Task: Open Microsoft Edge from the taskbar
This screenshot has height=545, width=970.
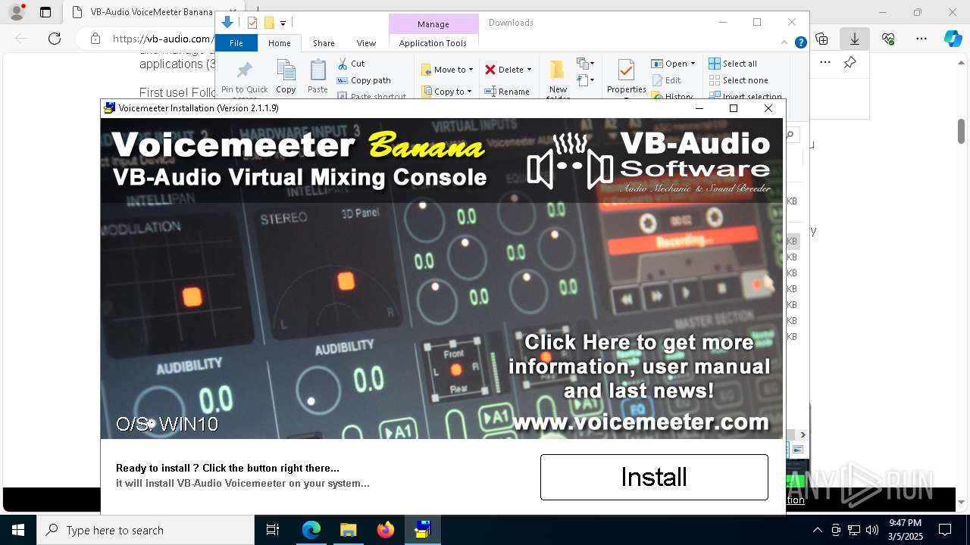Action: tap(311, 530)
